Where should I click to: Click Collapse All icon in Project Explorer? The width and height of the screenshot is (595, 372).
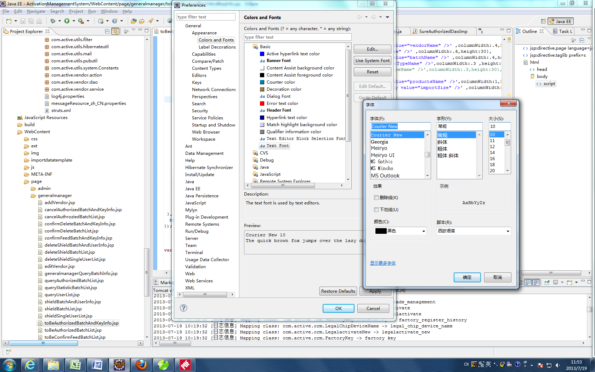[x=107, y=32]
